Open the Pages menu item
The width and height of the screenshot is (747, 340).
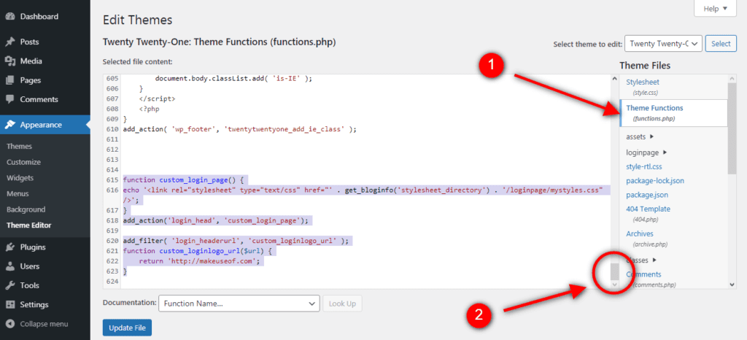click(31, 80)
